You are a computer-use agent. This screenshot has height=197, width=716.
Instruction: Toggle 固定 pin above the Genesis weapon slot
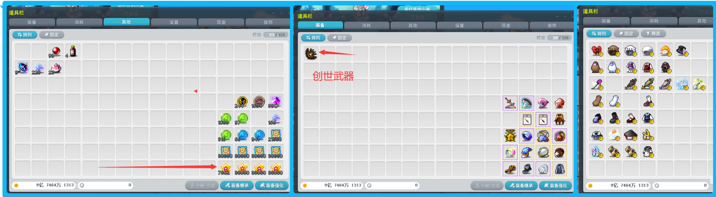pyautogui.click(x=340, y=38)
